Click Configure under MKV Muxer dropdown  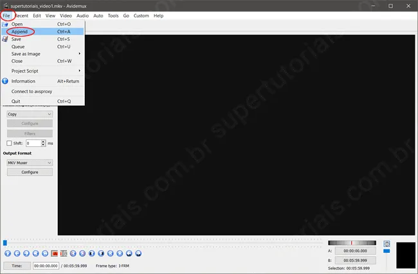[30, 172]
